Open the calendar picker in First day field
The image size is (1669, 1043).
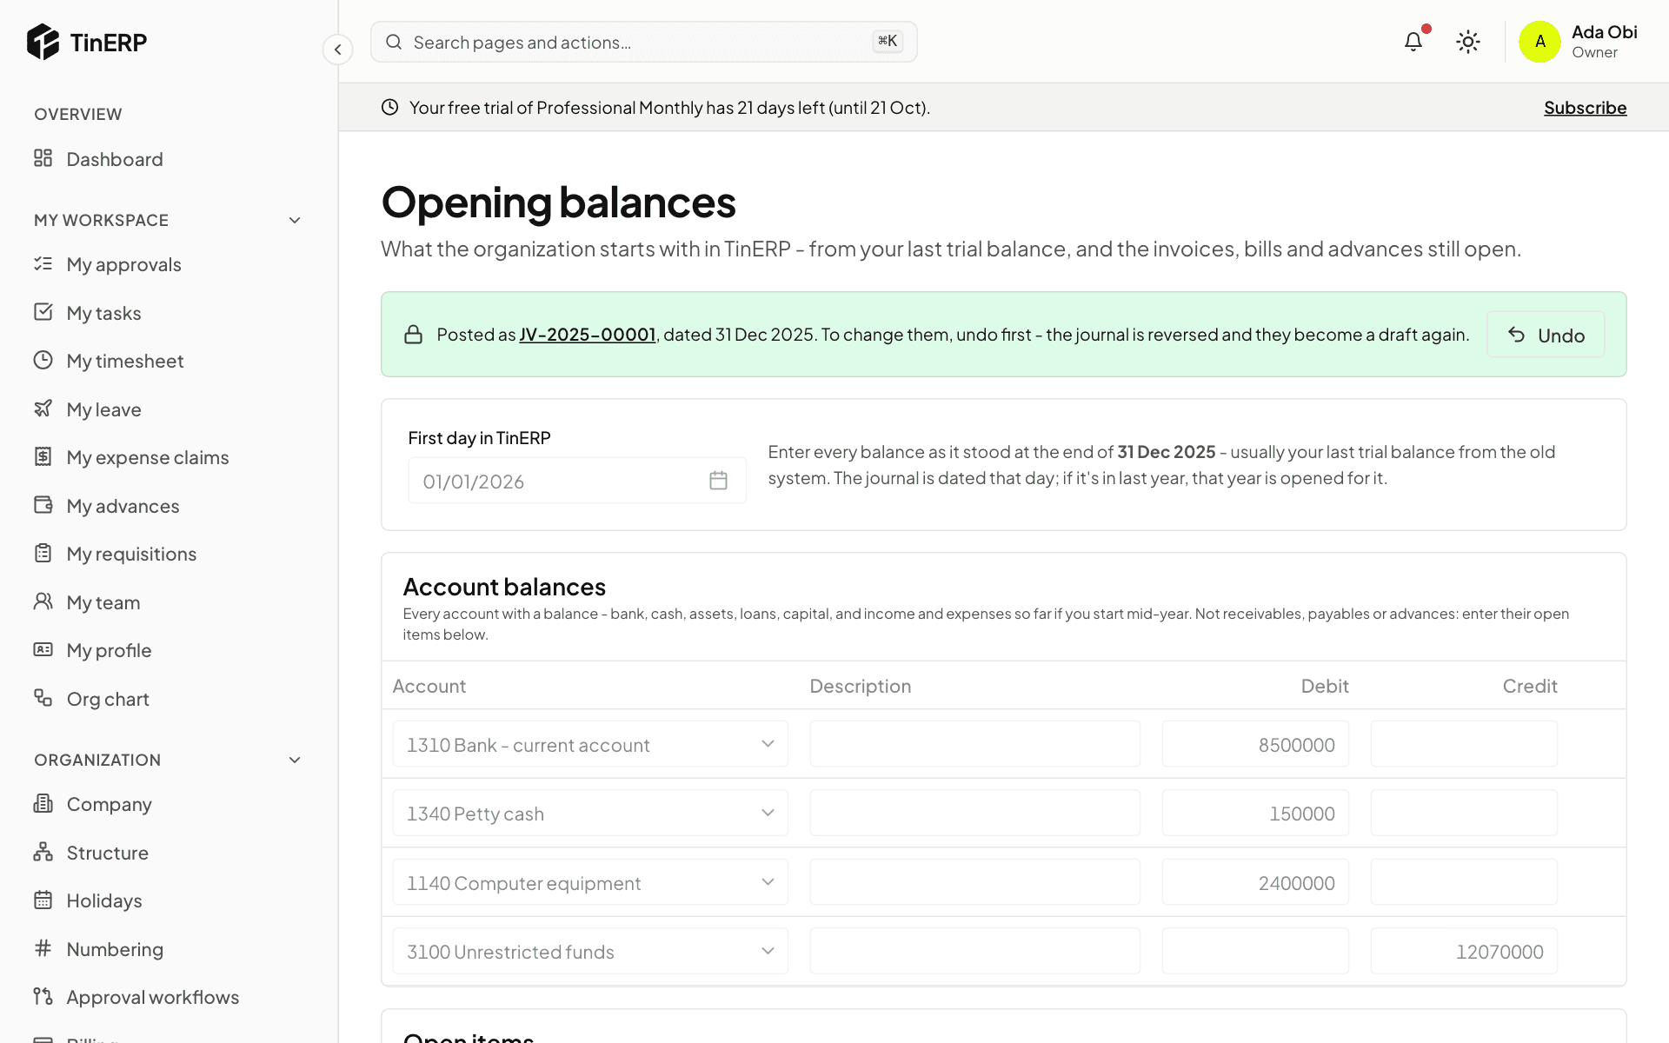click(718, 481)
